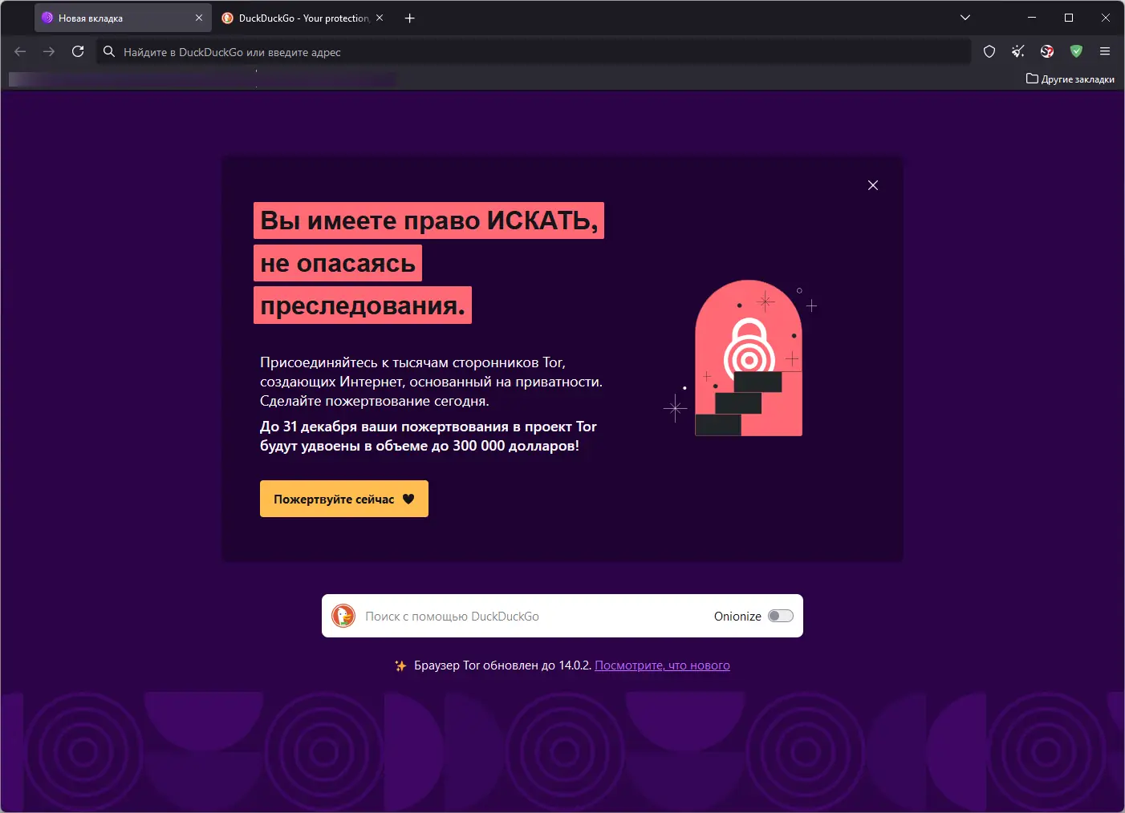Close the DuckDuckGo tab

[380, 18]
